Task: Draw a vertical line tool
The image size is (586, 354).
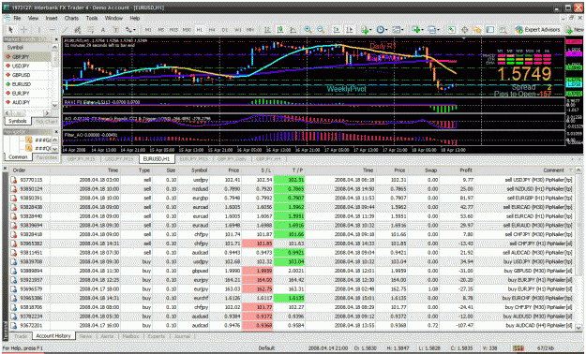Action: tap(39, 30)
